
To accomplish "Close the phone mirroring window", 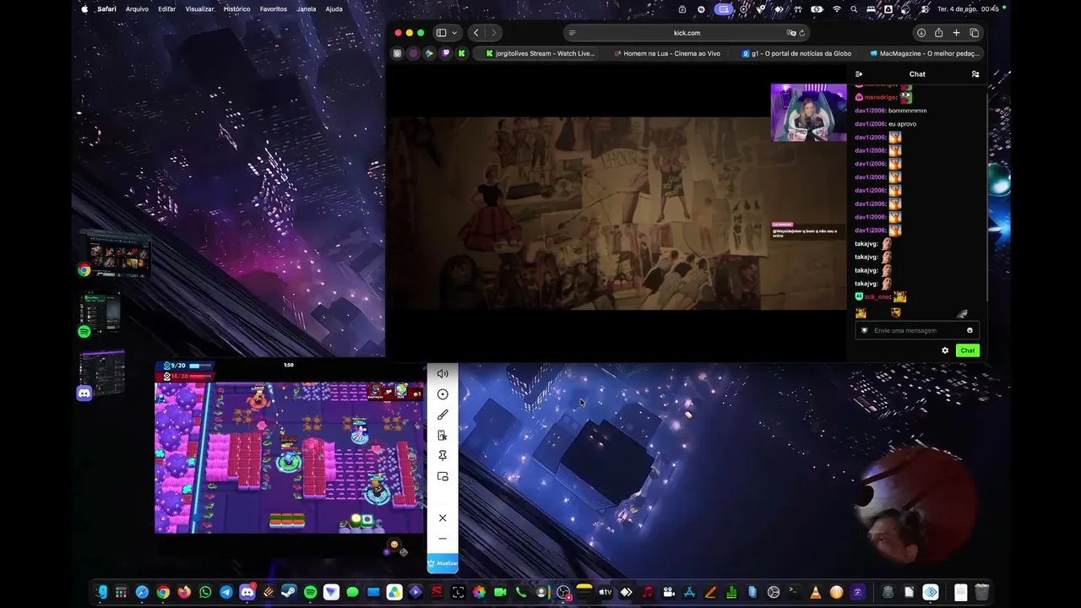I will point(443,518).
